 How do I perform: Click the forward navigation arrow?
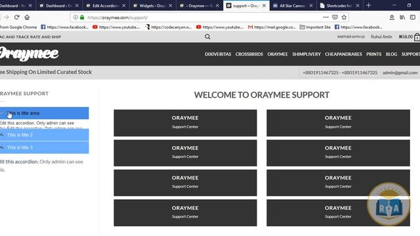(x=7, y=18)
